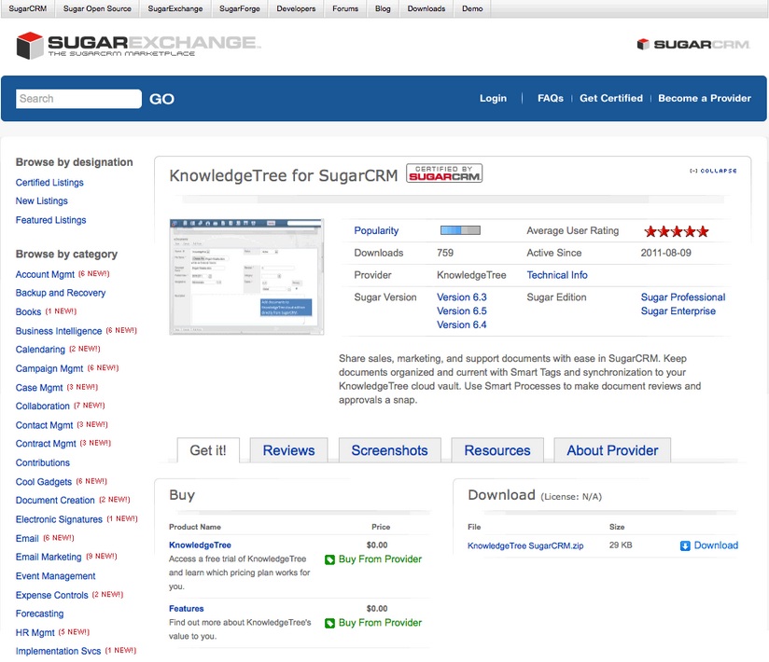
Task: Open Sugar Professional edition link
Action: point(683,297)
